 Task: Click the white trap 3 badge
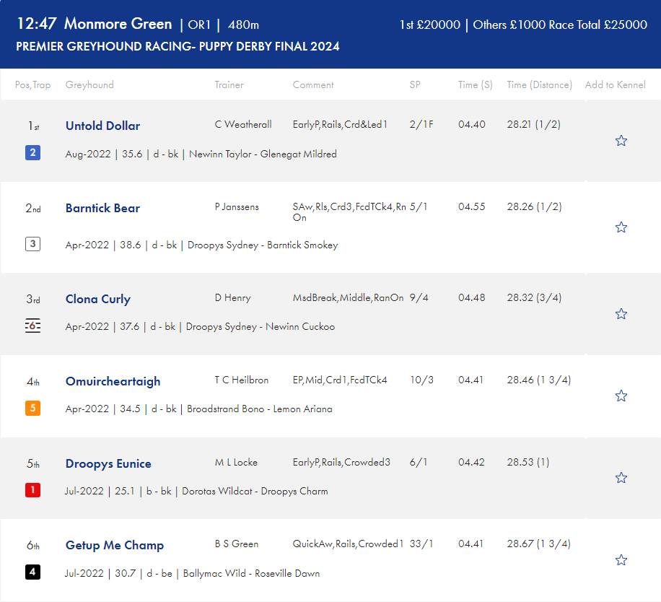33,244
